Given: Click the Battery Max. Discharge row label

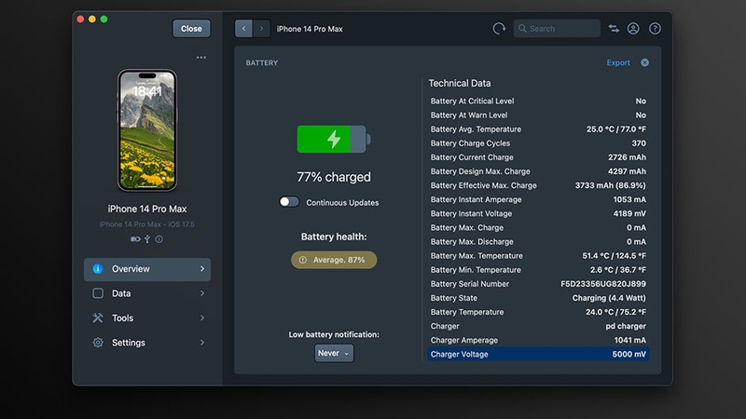Looking at the screenshot, I should [x=472, y=241].
